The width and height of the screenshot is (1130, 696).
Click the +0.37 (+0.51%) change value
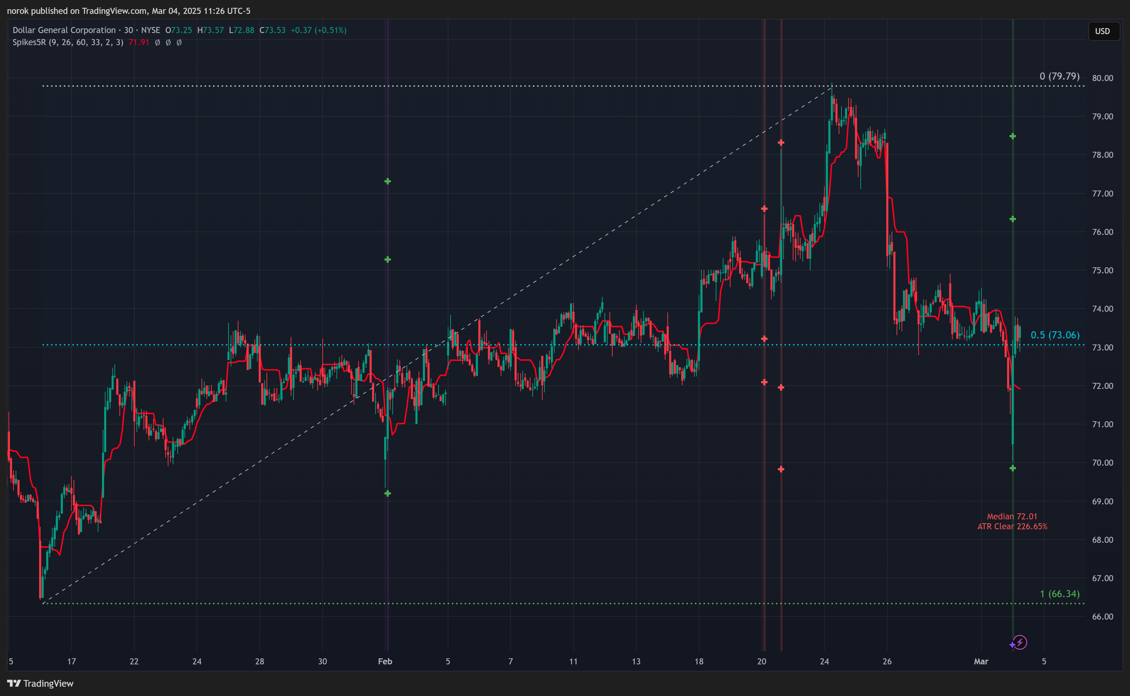[318, 30]
